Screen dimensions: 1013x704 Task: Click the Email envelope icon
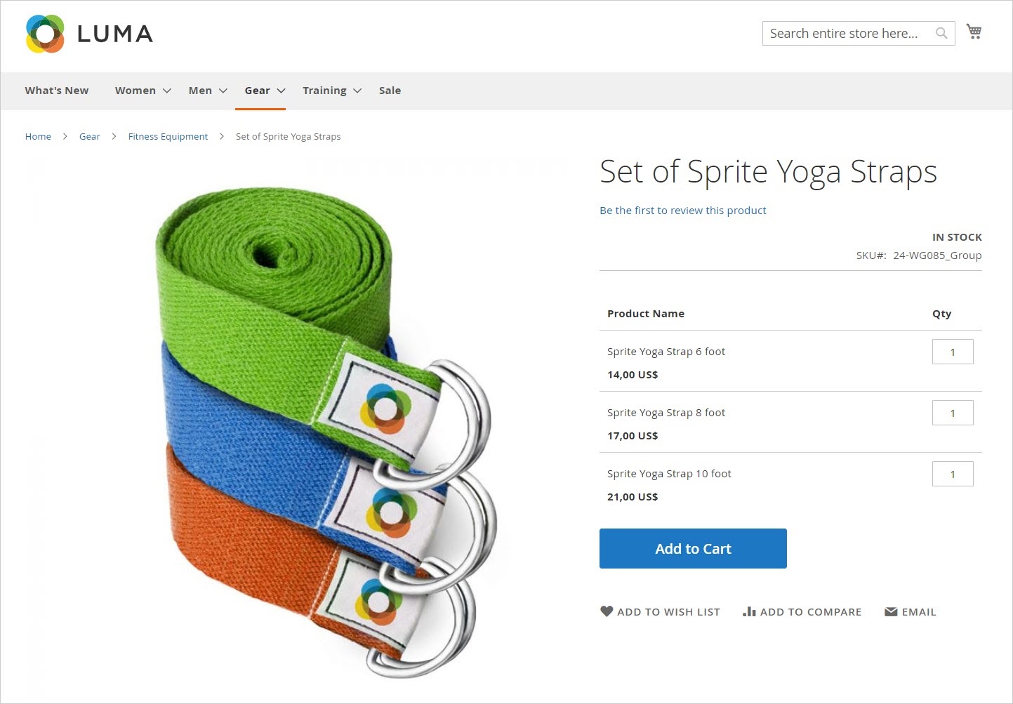[891, 611]
